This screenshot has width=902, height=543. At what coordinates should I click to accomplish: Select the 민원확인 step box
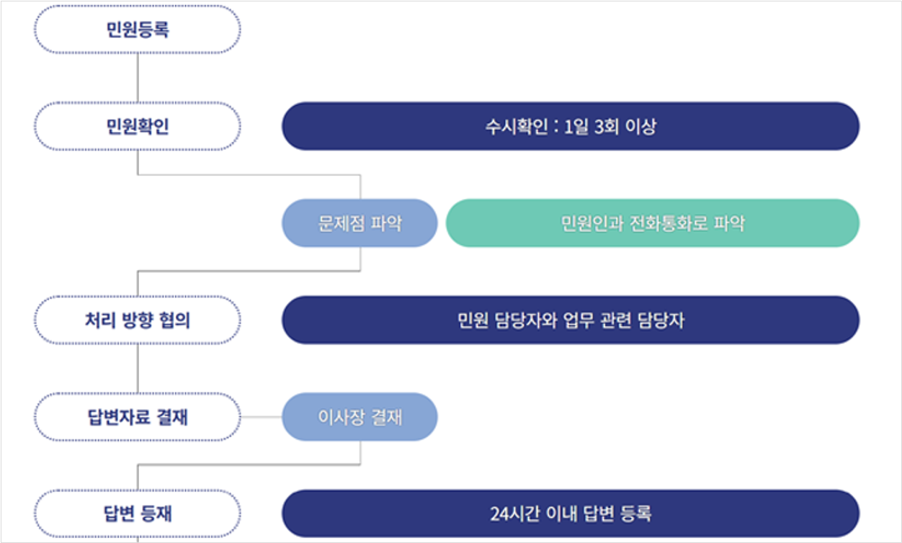tap(137, 127)
